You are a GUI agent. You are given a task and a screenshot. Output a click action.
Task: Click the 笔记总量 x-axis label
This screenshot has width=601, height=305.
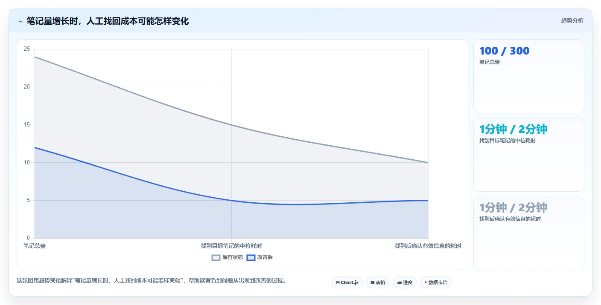coord(35,246)
